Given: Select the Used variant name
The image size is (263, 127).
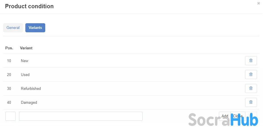Looking at the screenshot, I should pos(25,75).
